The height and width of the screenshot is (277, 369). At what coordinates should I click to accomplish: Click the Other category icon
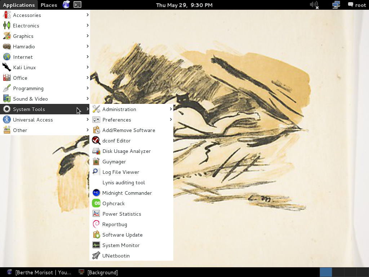coord(7,130)
